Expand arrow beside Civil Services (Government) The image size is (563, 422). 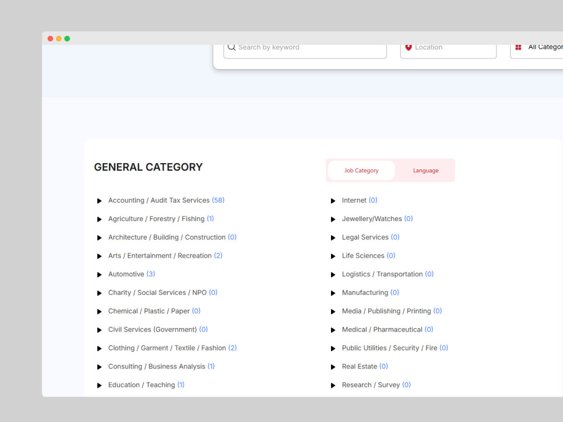tap(100, 330)
